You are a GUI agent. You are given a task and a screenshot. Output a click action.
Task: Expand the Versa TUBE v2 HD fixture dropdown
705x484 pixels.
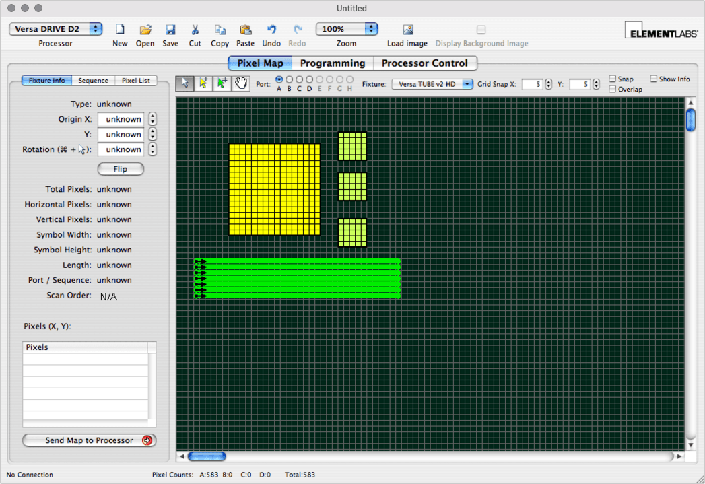[432, 84]
